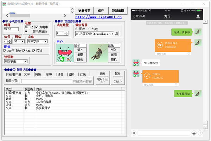Click the 发送者 column header
This screenshot has width=211, height=141.
(29, 89)
